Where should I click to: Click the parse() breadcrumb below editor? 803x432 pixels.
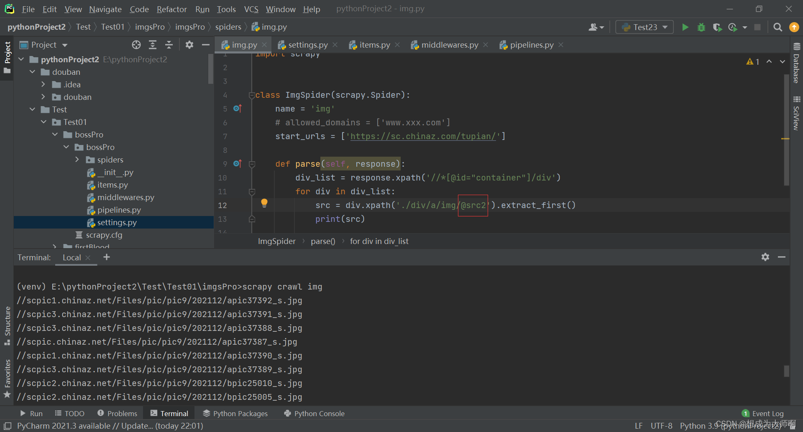pos(323,241)
